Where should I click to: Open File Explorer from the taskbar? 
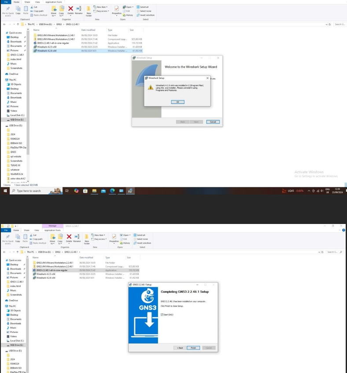(94, 191)
